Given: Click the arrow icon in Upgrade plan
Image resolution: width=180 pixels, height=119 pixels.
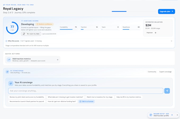Looking at the screenshot, I should click(172, 11).
